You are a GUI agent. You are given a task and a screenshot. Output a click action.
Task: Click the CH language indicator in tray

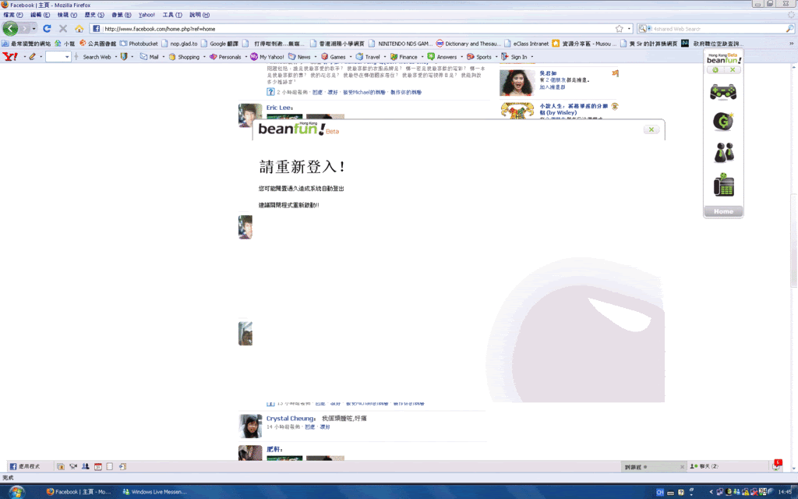click(x=659, y=491)
